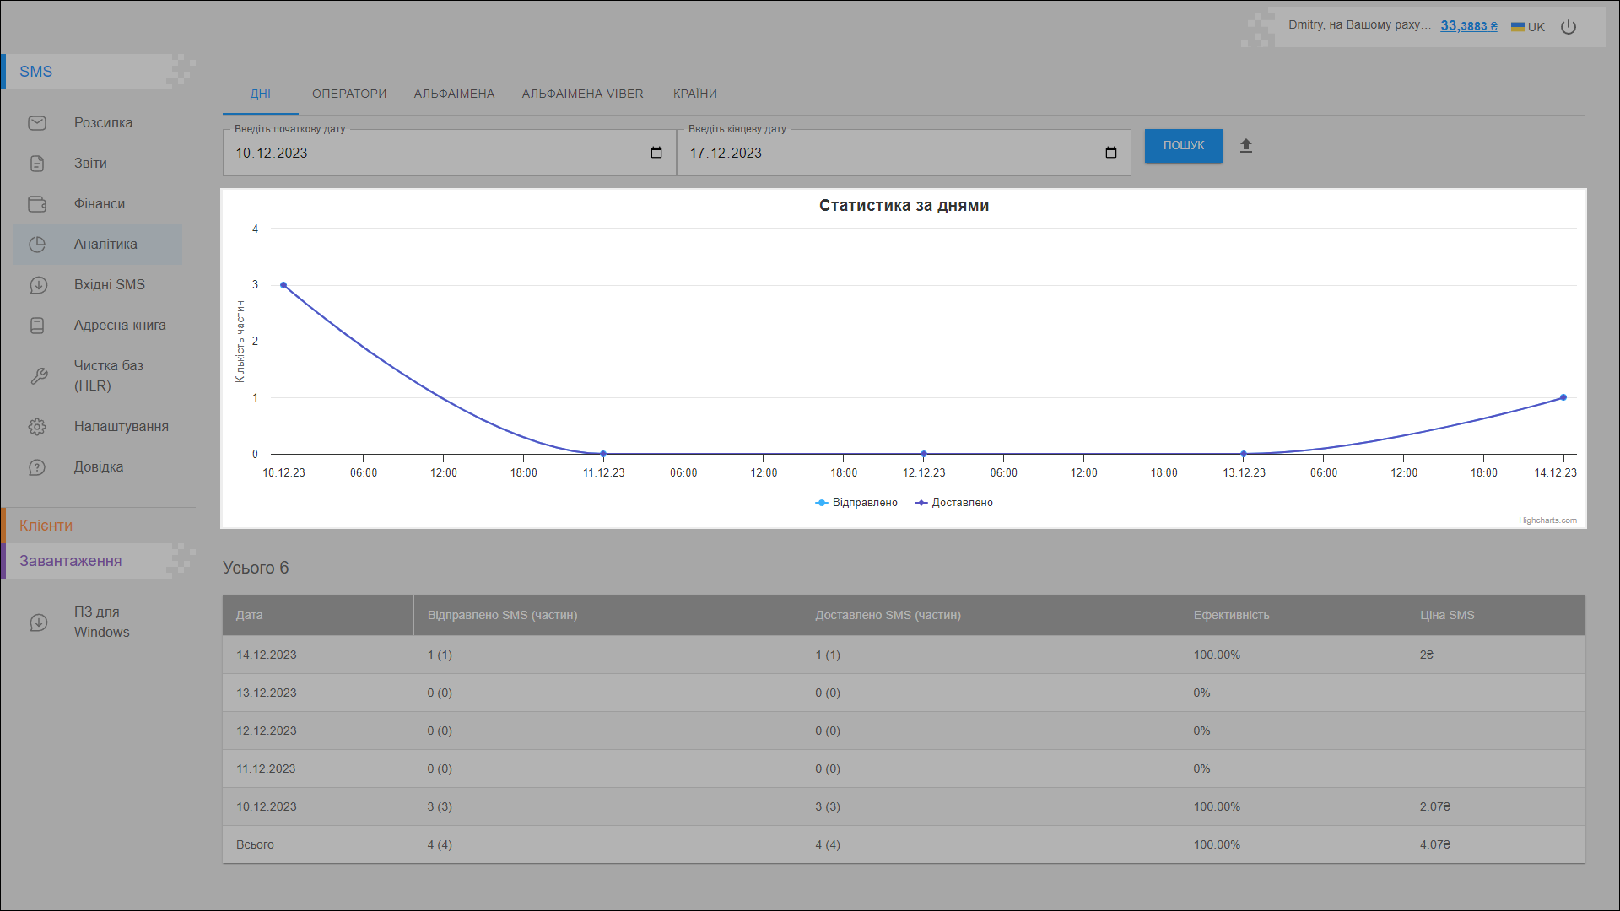Screen dimensions: 1620x911
Task: Click the Фінанси wallet icon
Action: (x=37, y=204)
